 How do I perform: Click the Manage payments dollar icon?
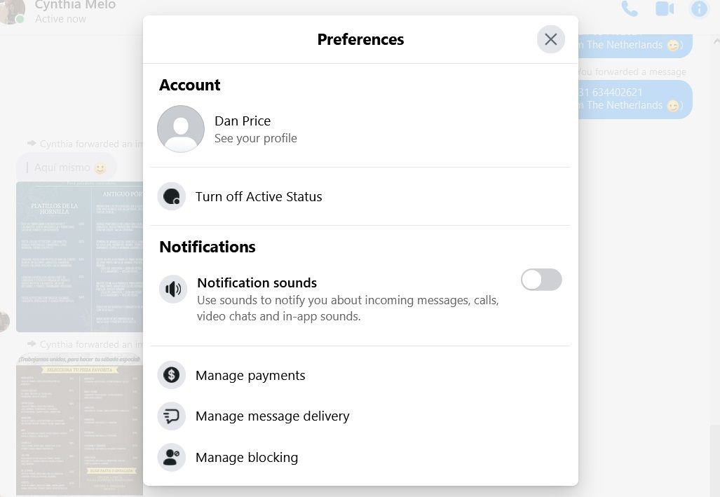point(172,375)
